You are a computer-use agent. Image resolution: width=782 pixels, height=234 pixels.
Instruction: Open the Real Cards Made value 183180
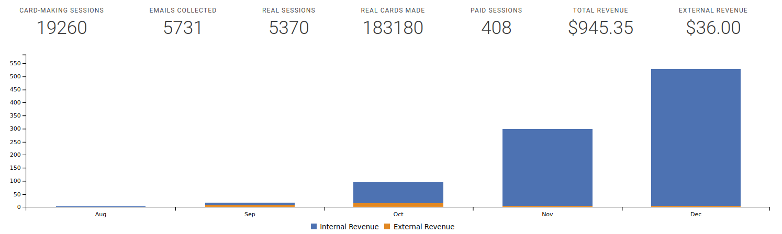[393, 28]
